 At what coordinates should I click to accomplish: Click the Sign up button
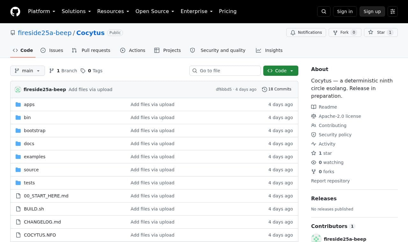click(x=372, y=11)
